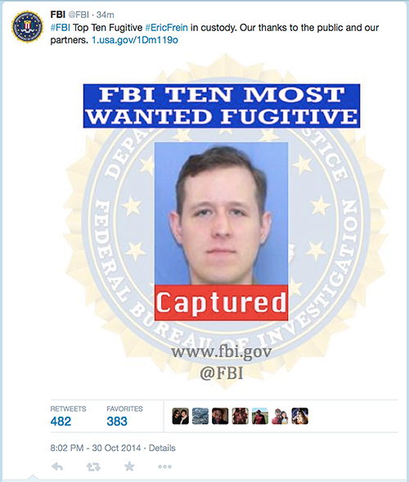Follow the 1.usa.gov/1Dm119o link
The width and height of the screenshot is (409, 482).
pos(135,40)
